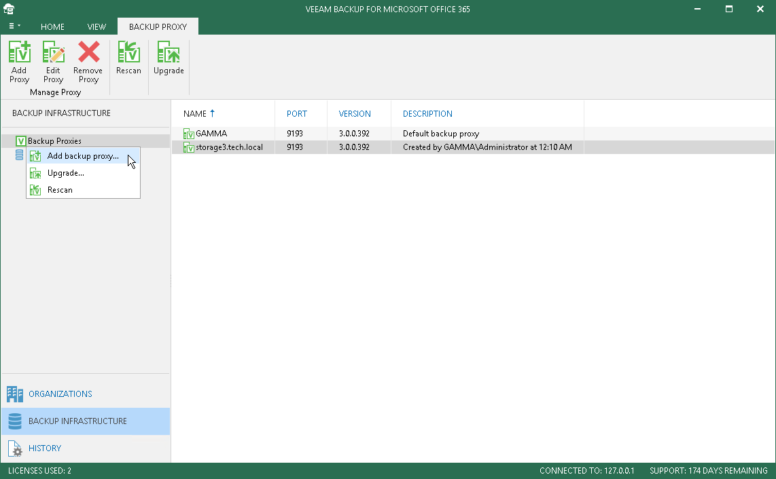Choose Rescan from context menu
This screenshot has width=776, height=479.
coord(83,190)
